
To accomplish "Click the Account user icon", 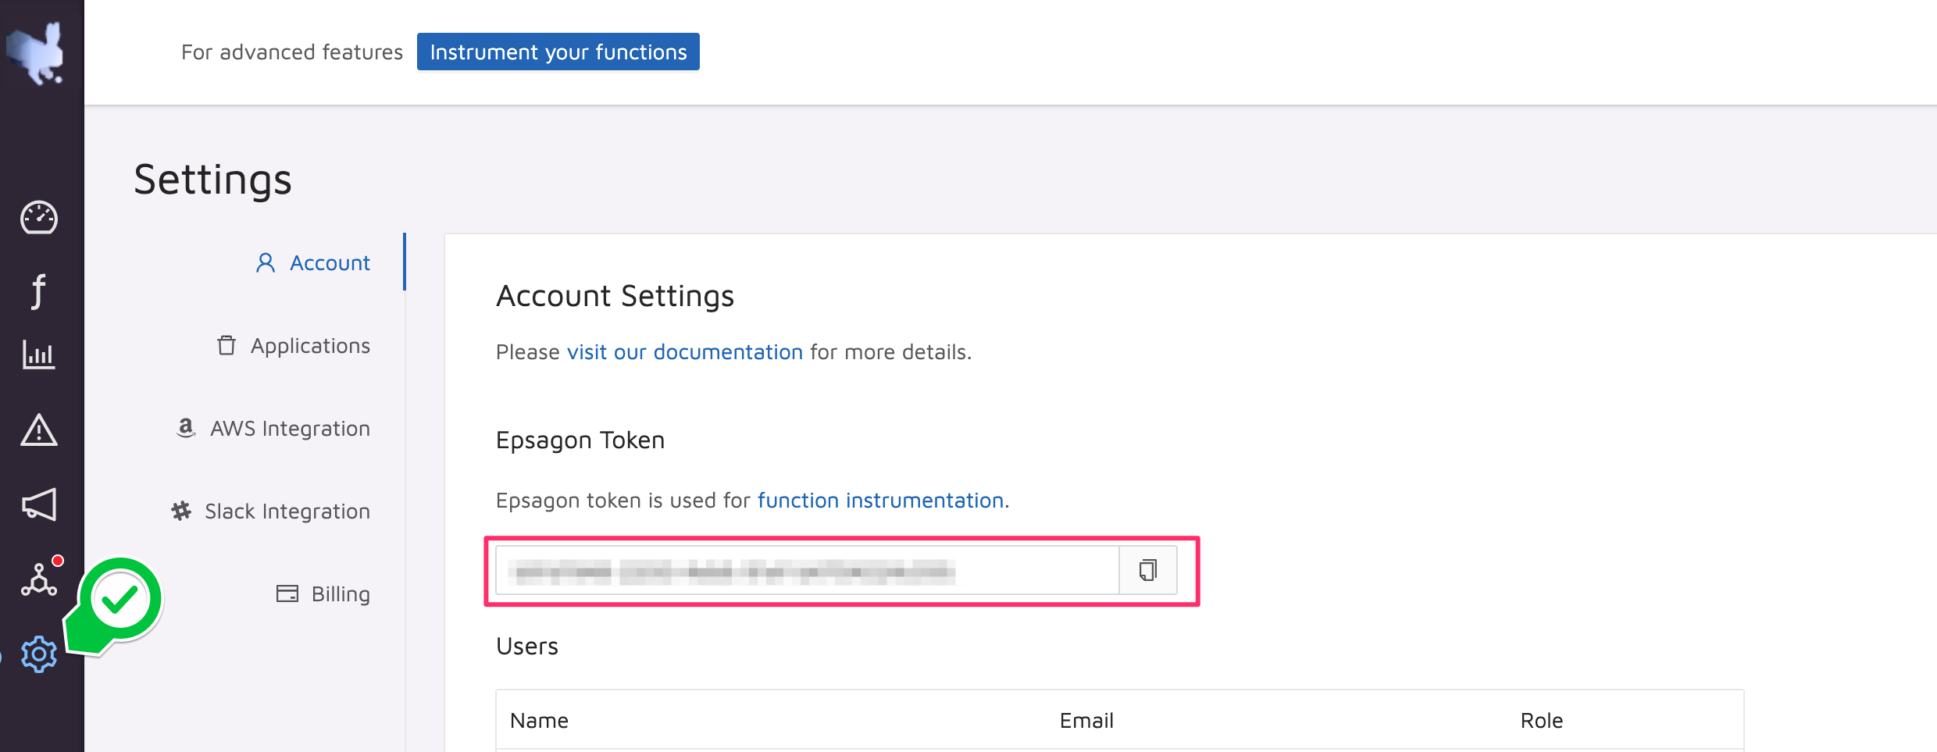I will coord(266,263).
